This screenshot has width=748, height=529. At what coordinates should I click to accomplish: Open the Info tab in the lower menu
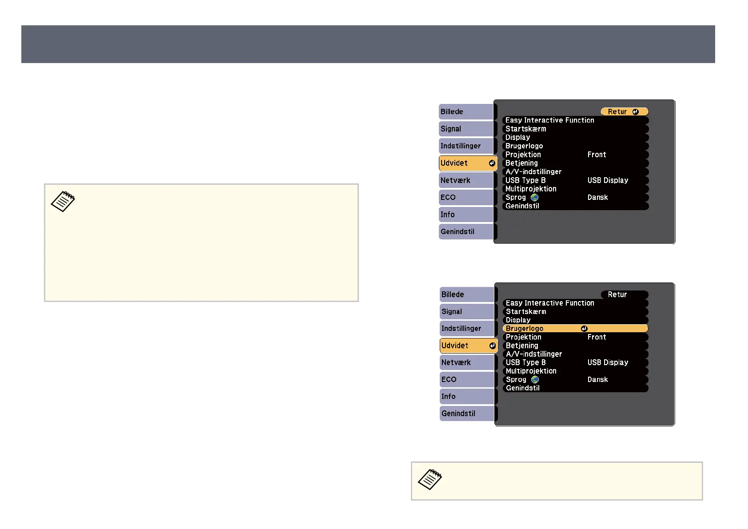[x=466, y=397]
